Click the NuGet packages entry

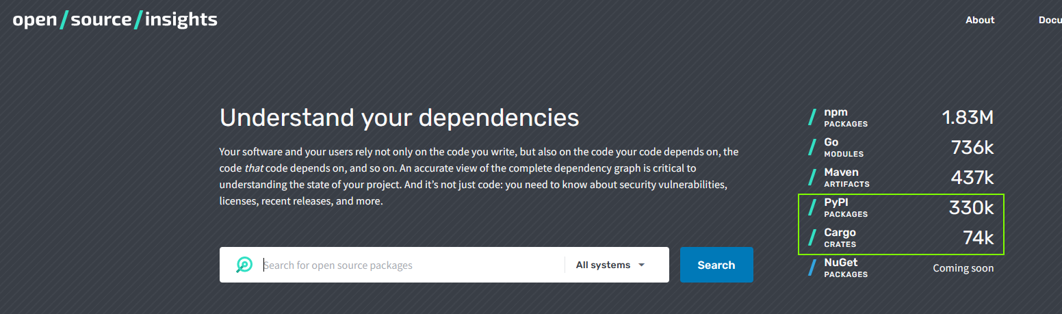(x=901, y=268)
